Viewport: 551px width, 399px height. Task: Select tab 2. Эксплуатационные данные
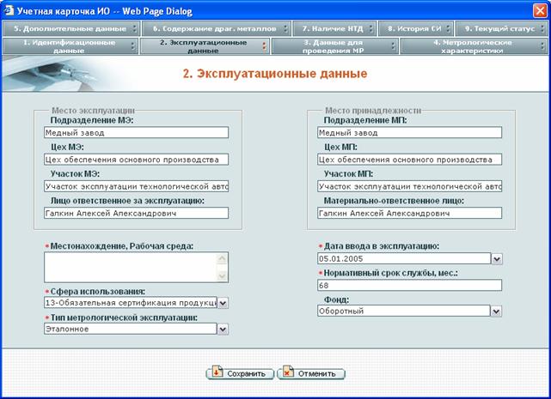[205, 46]
